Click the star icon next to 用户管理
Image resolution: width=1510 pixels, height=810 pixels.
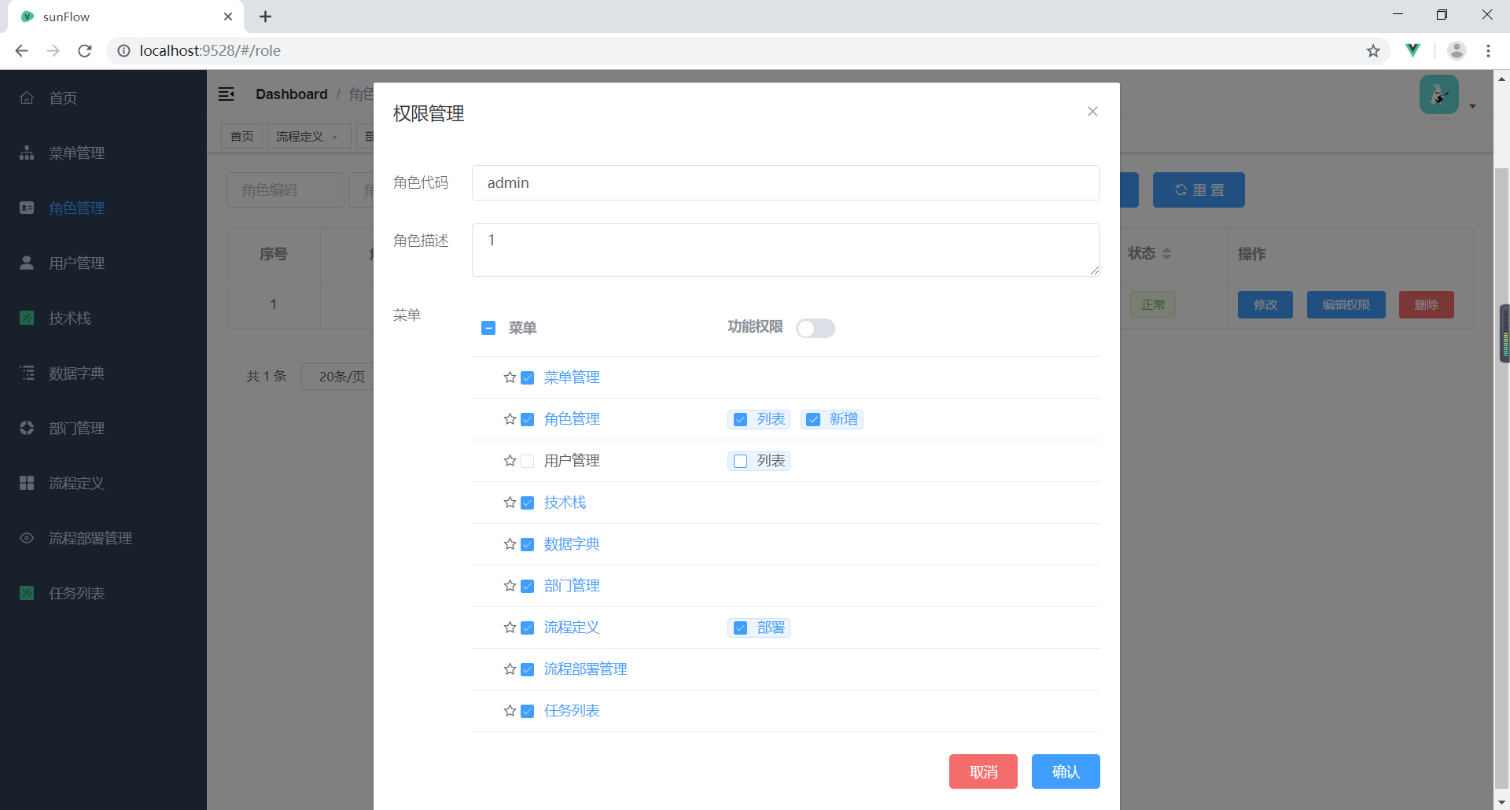(x=510, y=461)
